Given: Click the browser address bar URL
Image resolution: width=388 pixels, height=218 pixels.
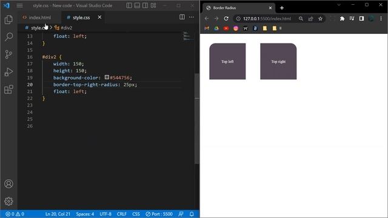Looking at the screenshot, I should point(267,19).
